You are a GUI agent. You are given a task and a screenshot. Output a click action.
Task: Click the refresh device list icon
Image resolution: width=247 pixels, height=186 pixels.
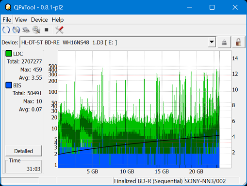click(x=6, y=30)
